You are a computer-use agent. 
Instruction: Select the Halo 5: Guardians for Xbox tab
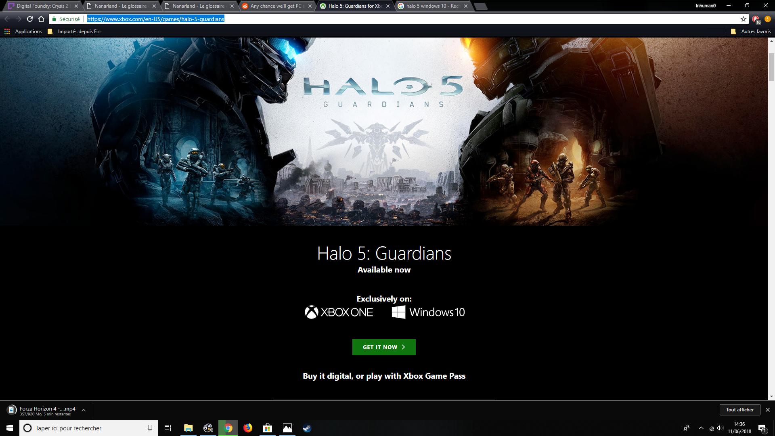pyautogui.click(x=355, y=6)
